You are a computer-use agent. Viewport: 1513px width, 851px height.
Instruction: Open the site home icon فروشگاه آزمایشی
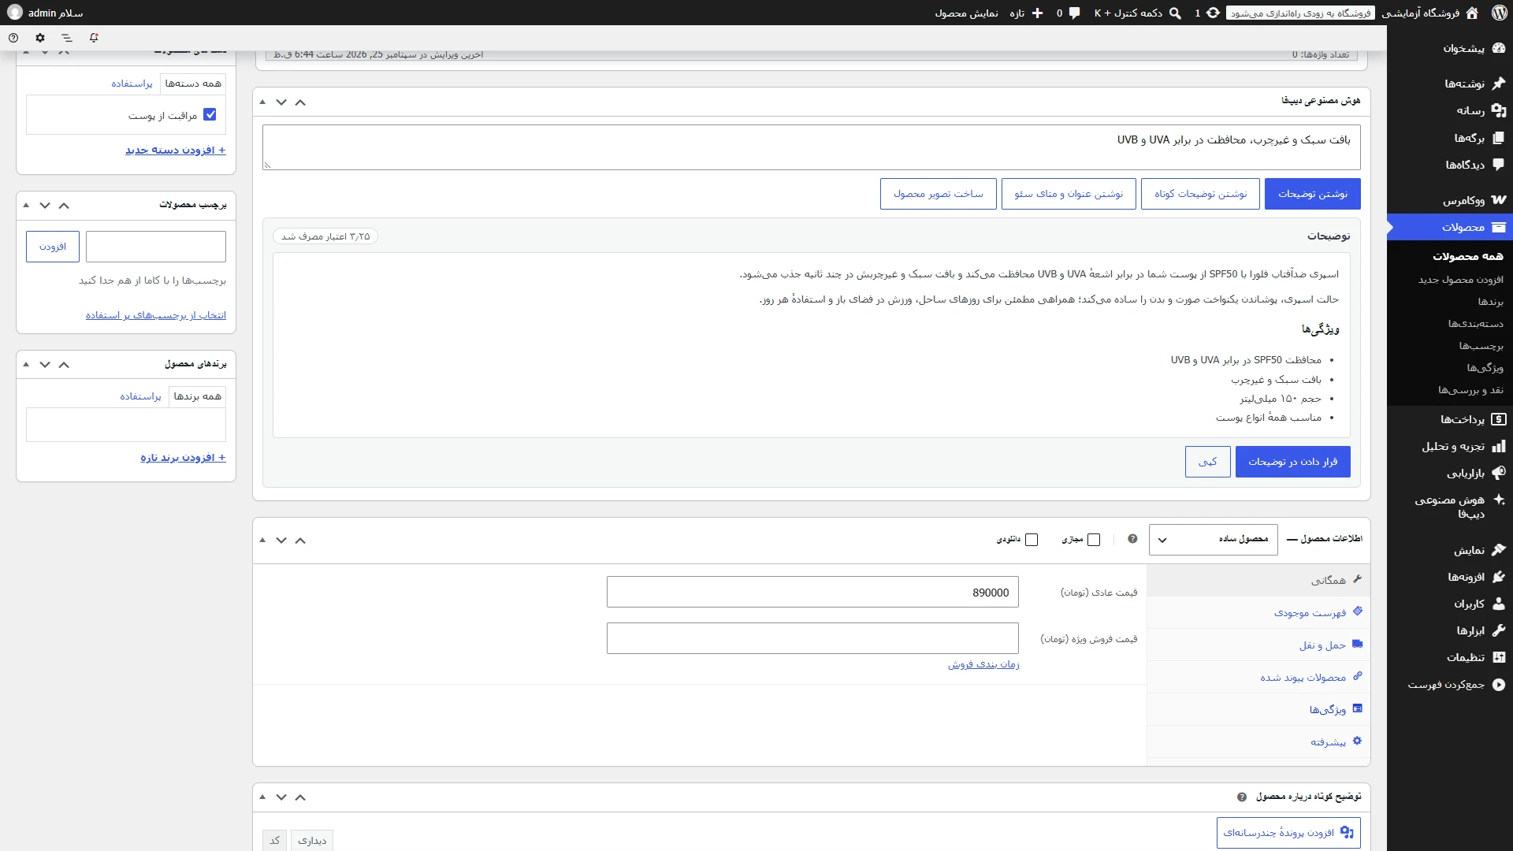[1472, 13]
